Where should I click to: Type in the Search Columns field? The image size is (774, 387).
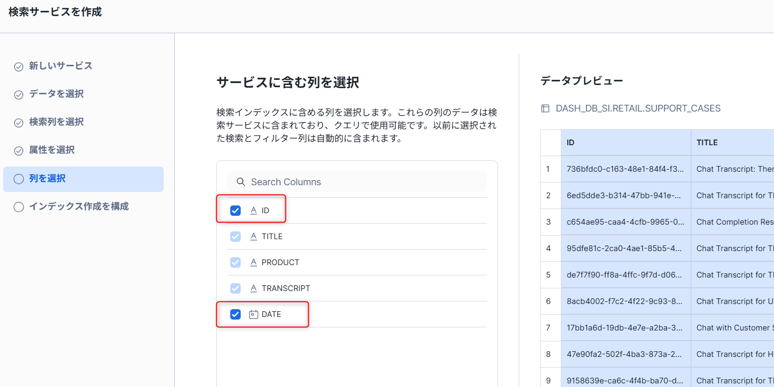[364, 182]
